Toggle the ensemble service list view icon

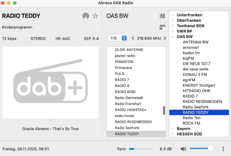(162, 16)
